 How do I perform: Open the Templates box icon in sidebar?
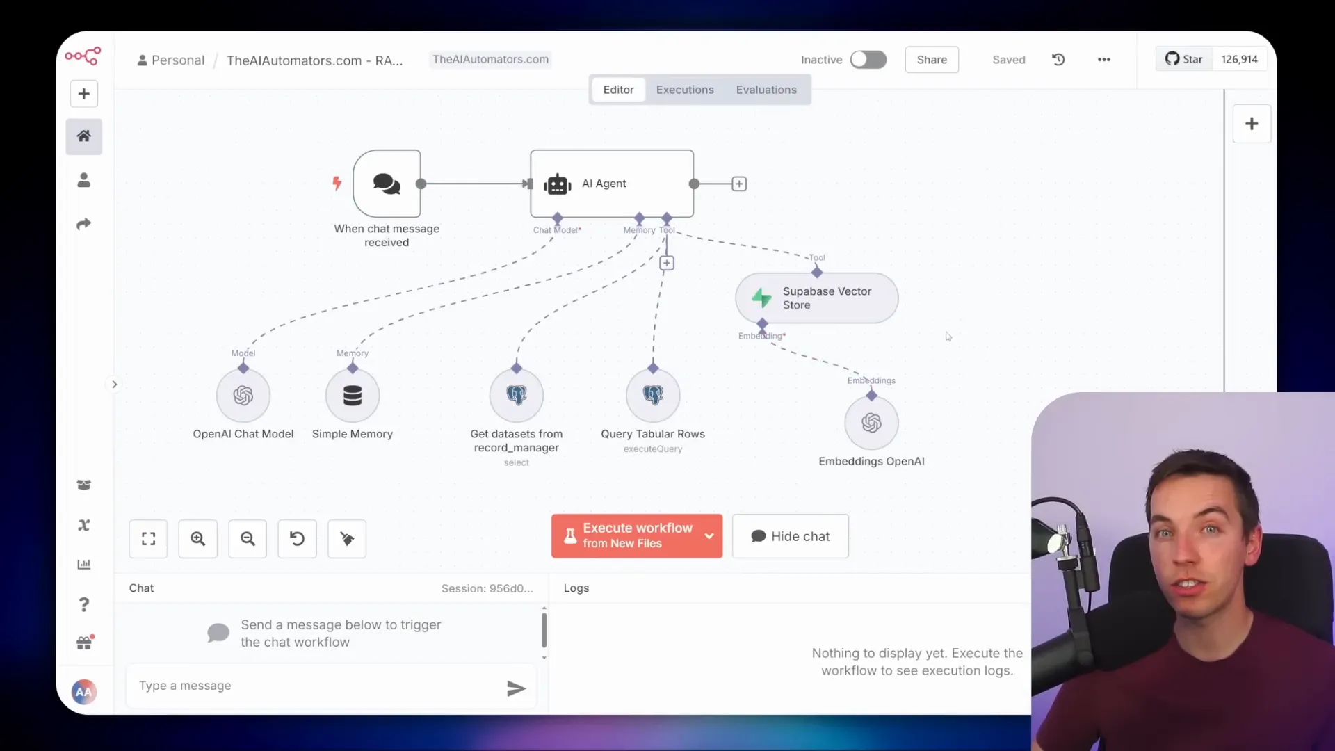click(x=83, y=485)
